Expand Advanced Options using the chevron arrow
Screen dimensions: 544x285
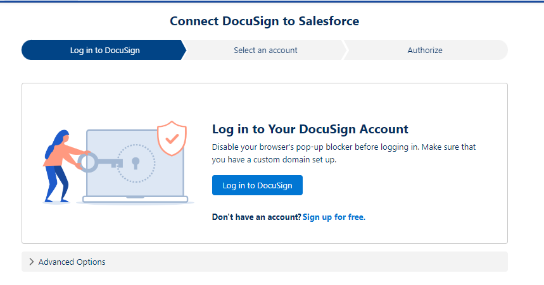(31, 262)
